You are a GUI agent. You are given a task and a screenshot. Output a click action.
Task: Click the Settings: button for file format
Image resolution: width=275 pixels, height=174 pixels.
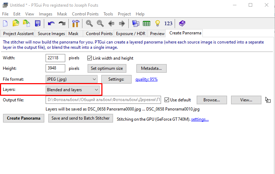[x=116, y=79]
